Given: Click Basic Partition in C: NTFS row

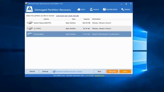Looking at the screenshot, I should click(71, 28).
